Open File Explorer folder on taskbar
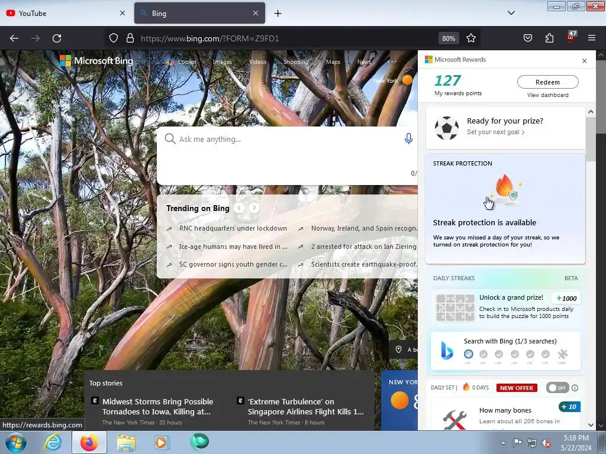The image size is (606, 454). coord(126,442)
